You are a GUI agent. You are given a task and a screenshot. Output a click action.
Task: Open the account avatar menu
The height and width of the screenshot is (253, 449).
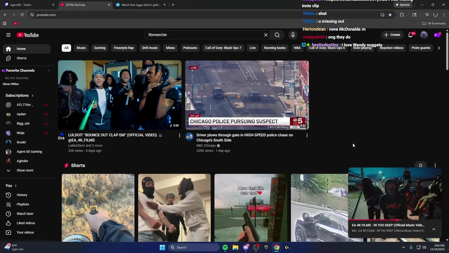click(424, 35)
